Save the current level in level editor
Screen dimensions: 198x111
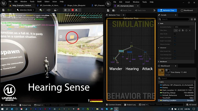3,10
